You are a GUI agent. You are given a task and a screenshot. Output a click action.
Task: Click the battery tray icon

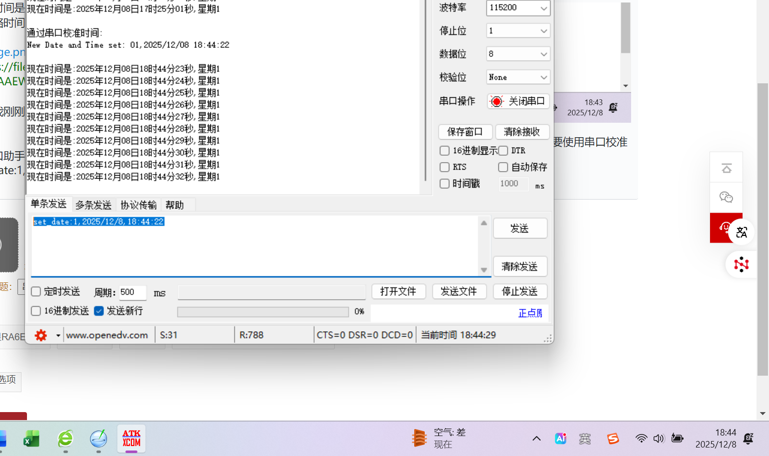[678, 439]
